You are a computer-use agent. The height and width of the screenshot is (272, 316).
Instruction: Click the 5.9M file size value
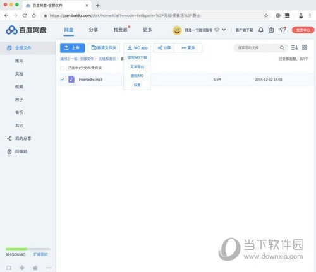pyautogui.click(x=217, y=80)
